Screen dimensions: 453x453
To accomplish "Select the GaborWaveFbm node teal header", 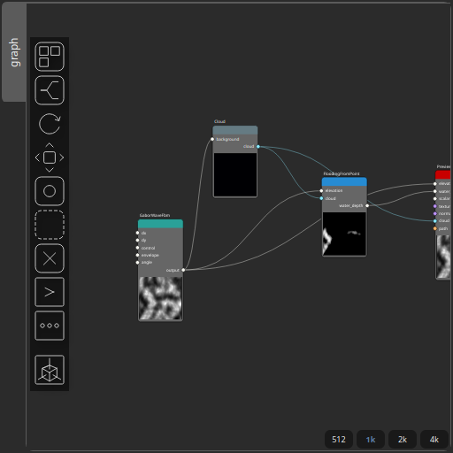I will [x=160, y=224].
